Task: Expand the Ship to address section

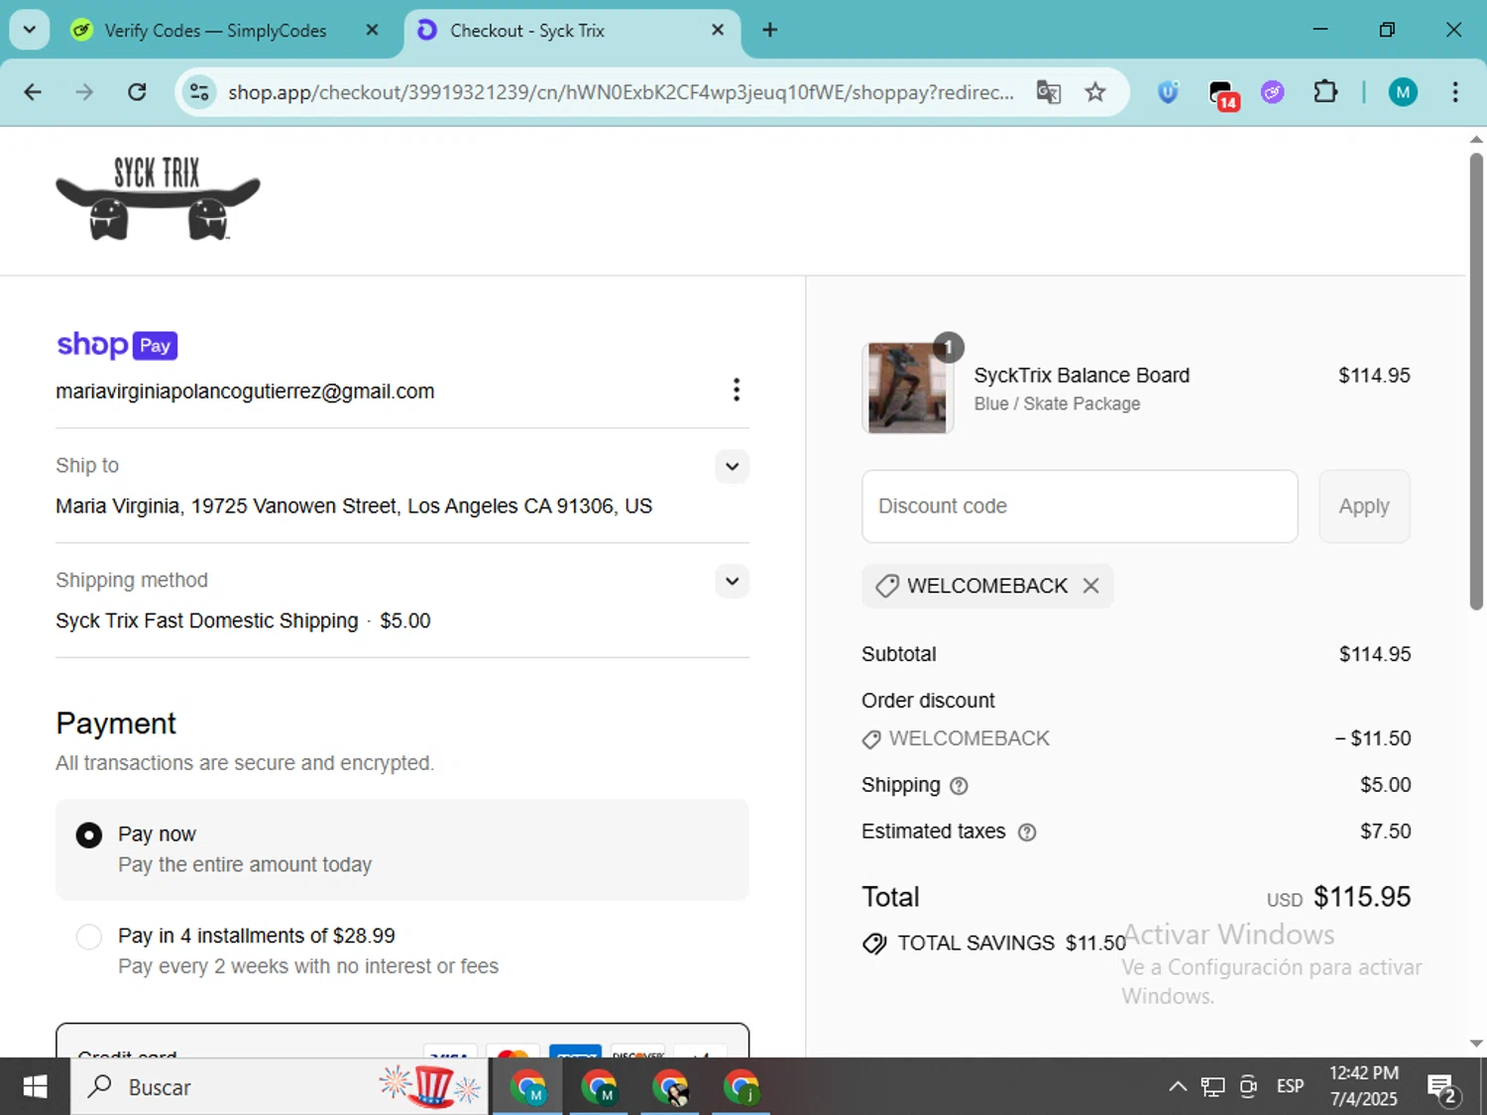Action: pos(732,466)
